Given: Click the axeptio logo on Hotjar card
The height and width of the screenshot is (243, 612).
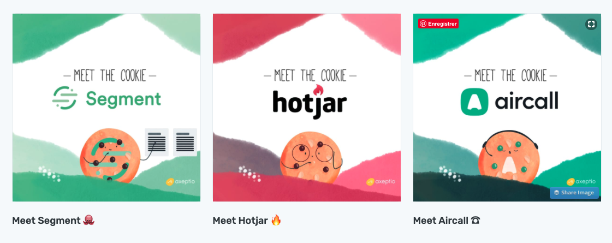Looking at the screenshot, I should 381,182.
